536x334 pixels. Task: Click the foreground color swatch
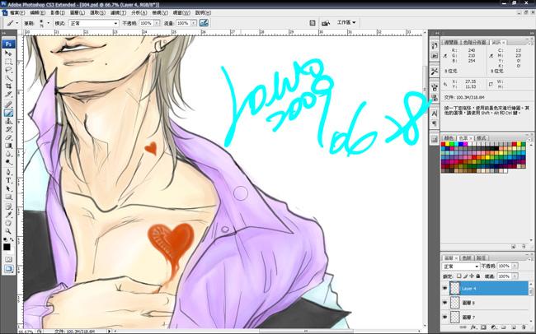coord(7,247)
